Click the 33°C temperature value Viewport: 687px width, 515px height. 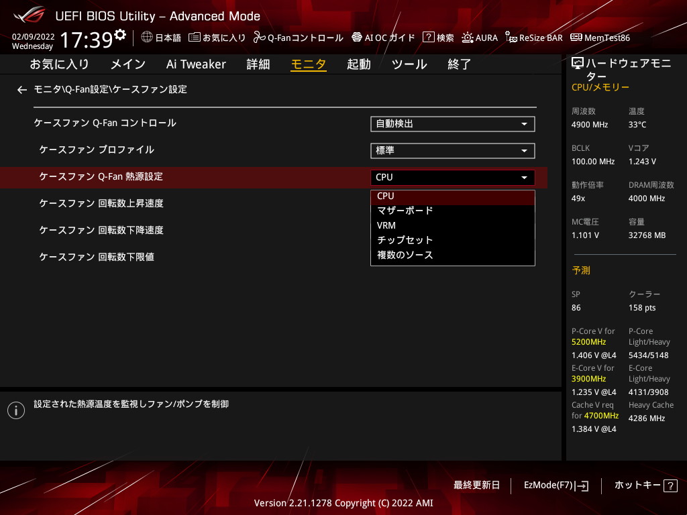637,125
